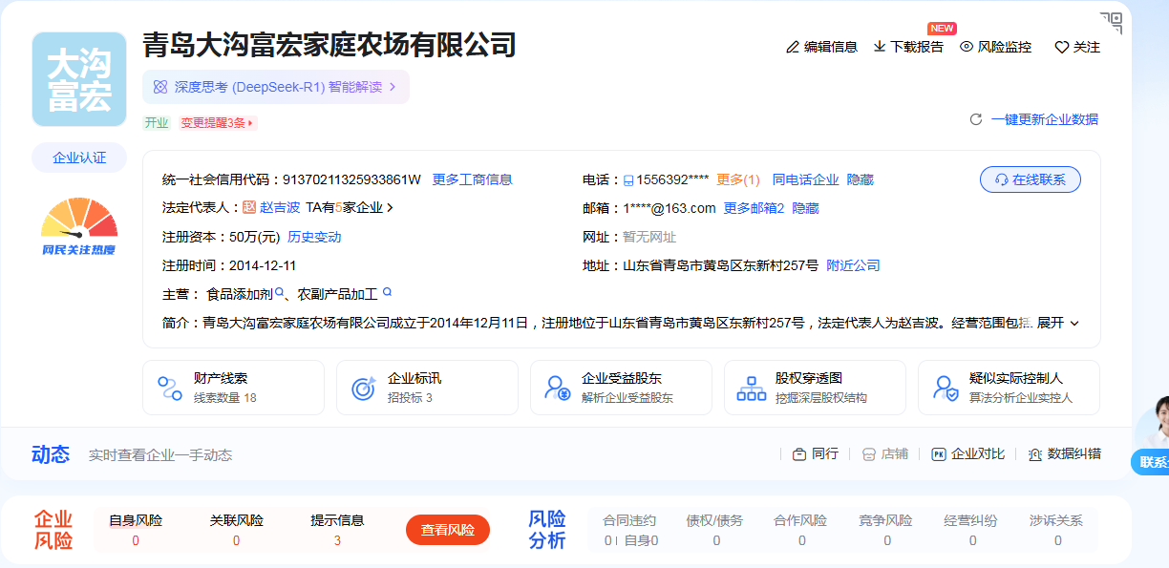Click search icon beside 食品添加剂
The width and height of the screenshot is (1169, 568).
click(280, 293)
